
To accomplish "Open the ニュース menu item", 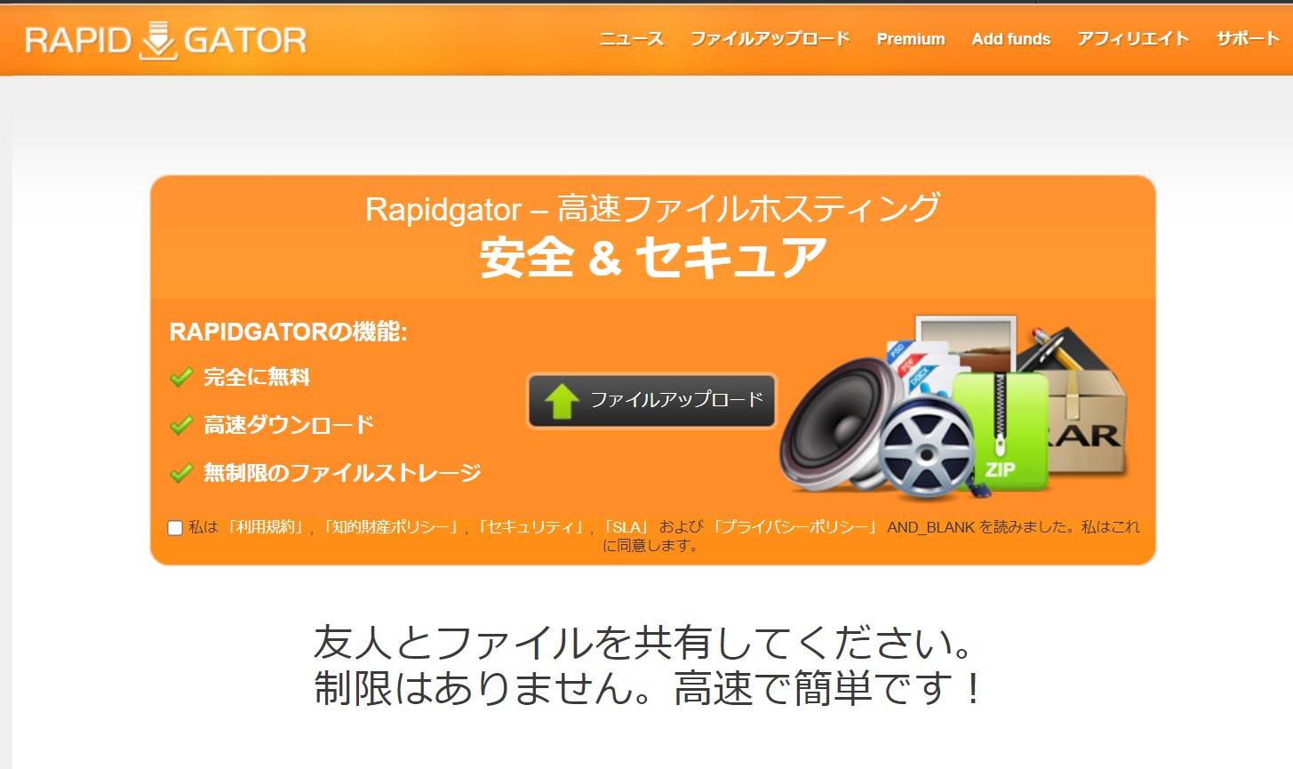I will (x=631, y=39).
